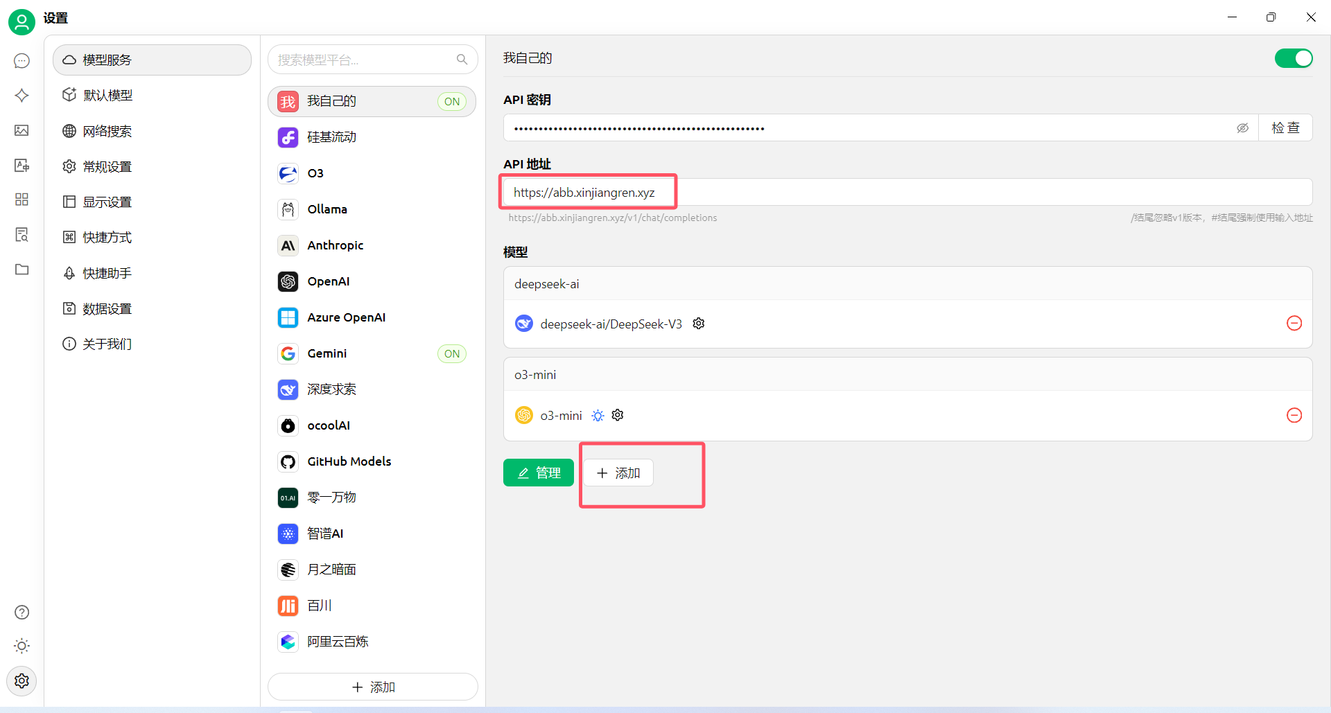1331x713 pixels.
Task: Switch theme with the sun icon
Action: [21, 646]
